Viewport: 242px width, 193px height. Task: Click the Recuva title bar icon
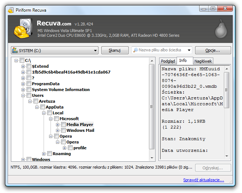click(11, 10)
